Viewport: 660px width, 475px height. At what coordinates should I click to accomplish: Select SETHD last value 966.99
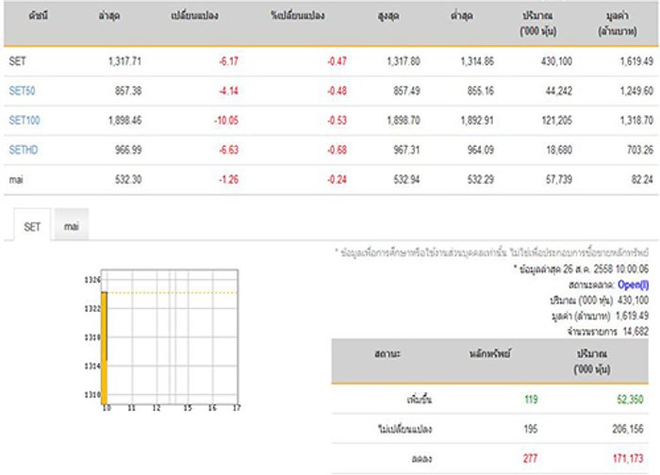coord(128,150)
